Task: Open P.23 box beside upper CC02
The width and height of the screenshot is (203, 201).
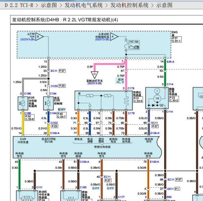Action: (62, 86)
